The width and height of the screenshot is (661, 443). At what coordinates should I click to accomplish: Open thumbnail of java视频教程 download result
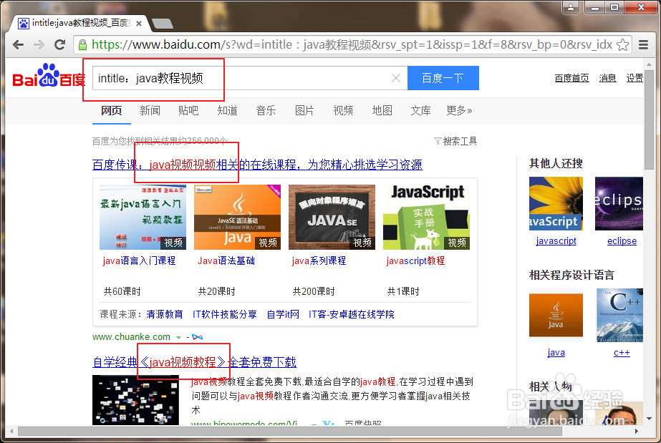tap(136, 400)
